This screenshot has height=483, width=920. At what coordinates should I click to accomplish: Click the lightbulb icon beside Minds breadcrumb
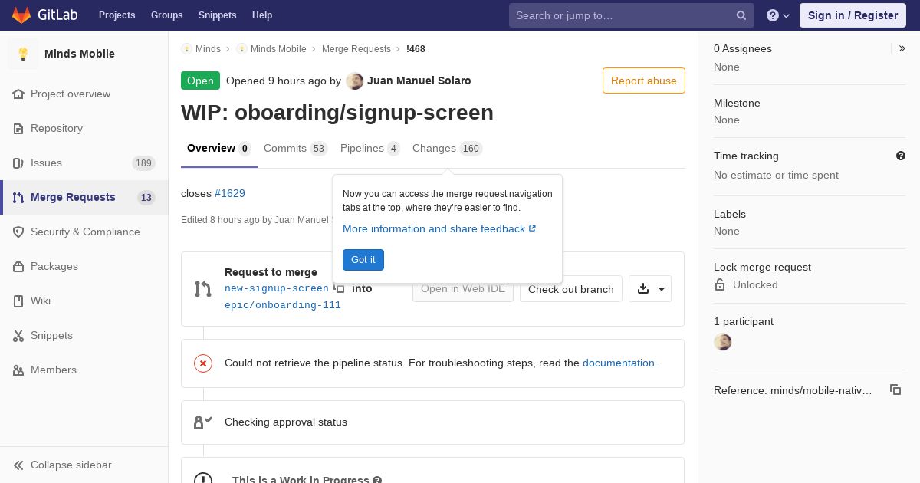point(186,49)
